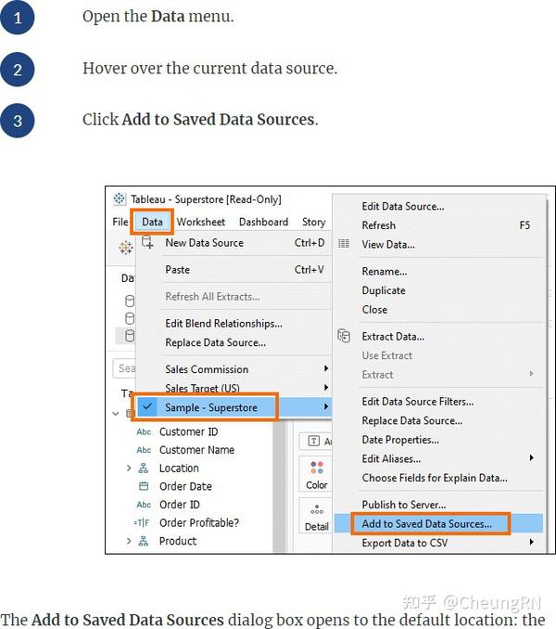Expand the Sales Target (US) submenu arrow
Viewport: 556px width, 629px height.
326,387
